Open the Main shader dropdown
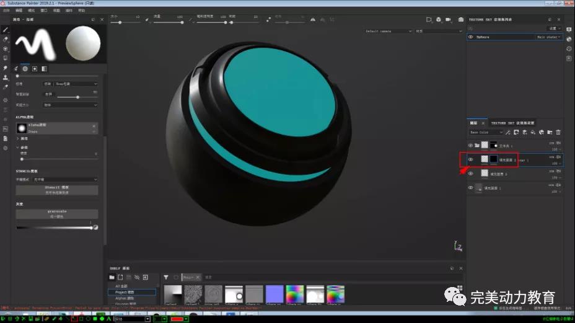 point(548,37)
